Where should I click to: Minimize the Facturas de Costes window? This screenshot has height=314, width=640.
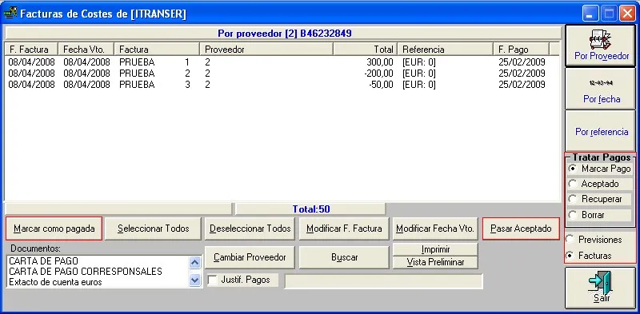590,14
